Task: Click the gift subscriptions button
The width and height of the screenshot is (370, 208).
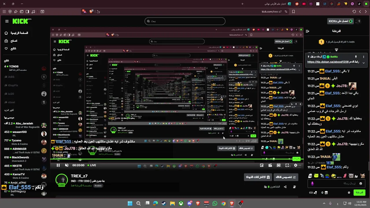Action: pos(258,177)
